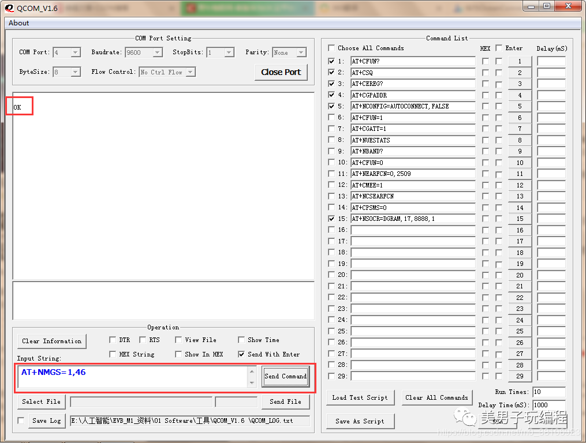Click delay field for command 1

[551, 61]
